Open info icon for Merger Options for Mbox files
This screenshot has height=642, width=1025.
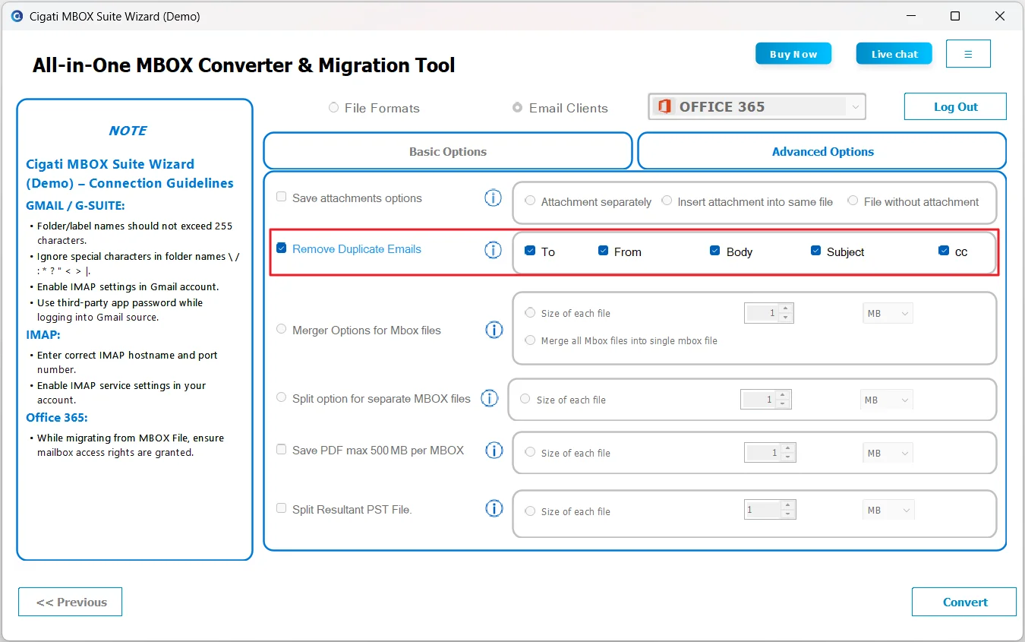pyautogui.click(x=494, y=330)
